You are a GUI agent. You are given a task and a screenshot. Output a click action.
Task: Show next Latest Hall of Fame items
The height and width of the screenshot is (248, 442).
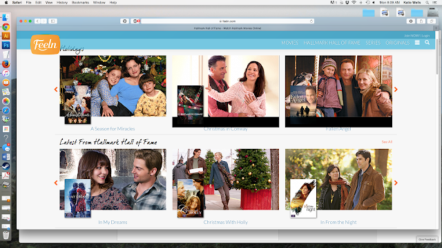coord(396,183)
